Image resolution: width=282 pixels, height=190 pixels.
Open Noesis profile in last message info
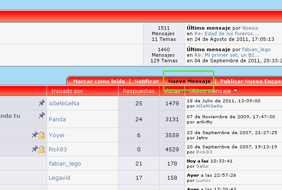point(250,28)
